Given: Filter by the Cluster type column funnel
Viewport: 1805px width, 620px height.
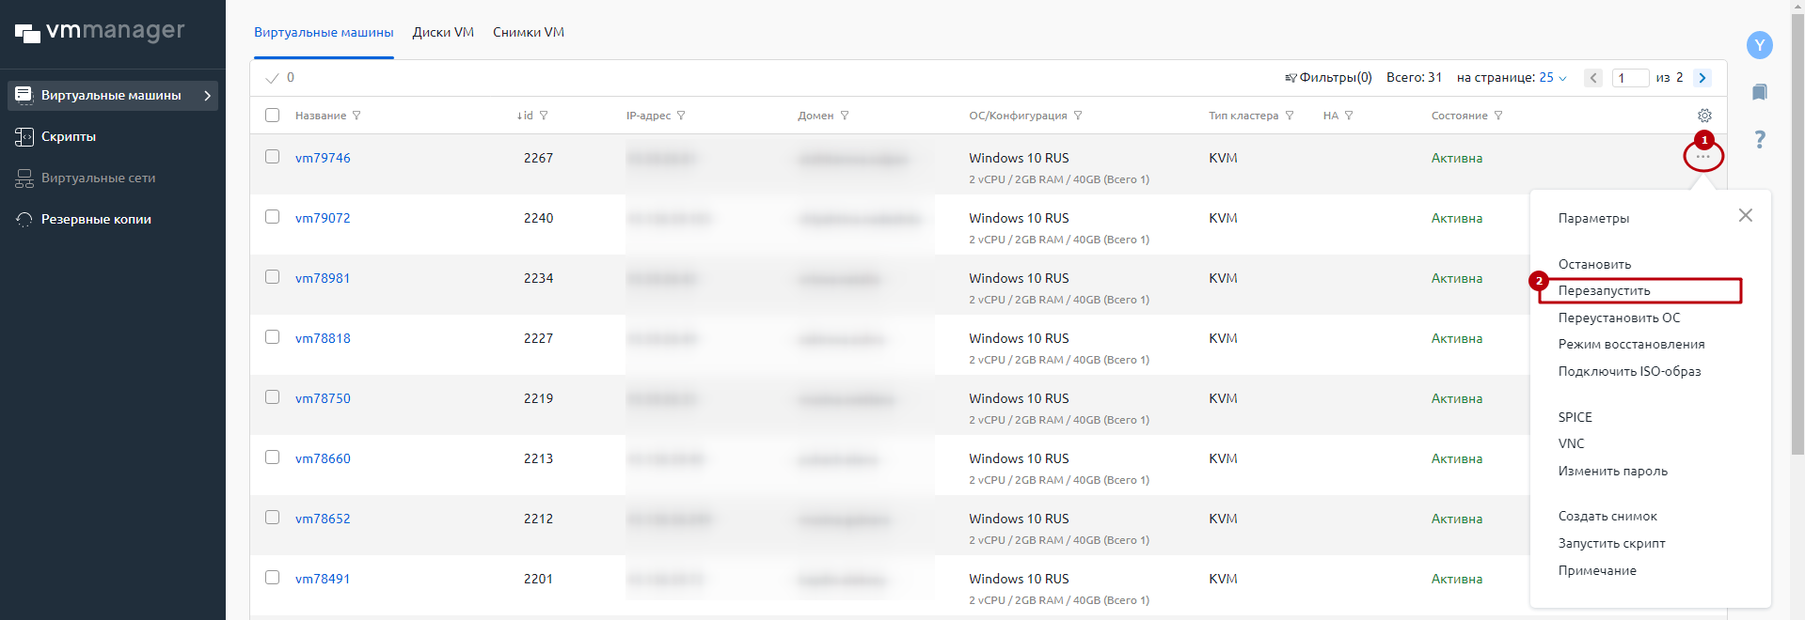Looking at the screenshot, I should tap(1290, 116).
